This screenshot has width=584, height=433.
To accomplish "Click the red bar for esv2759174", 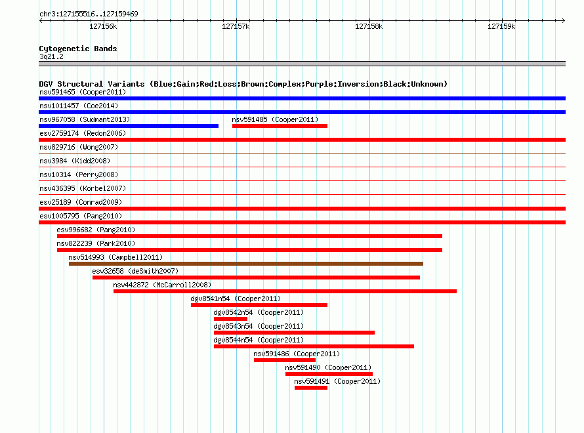I will click(x=302, y=140).
